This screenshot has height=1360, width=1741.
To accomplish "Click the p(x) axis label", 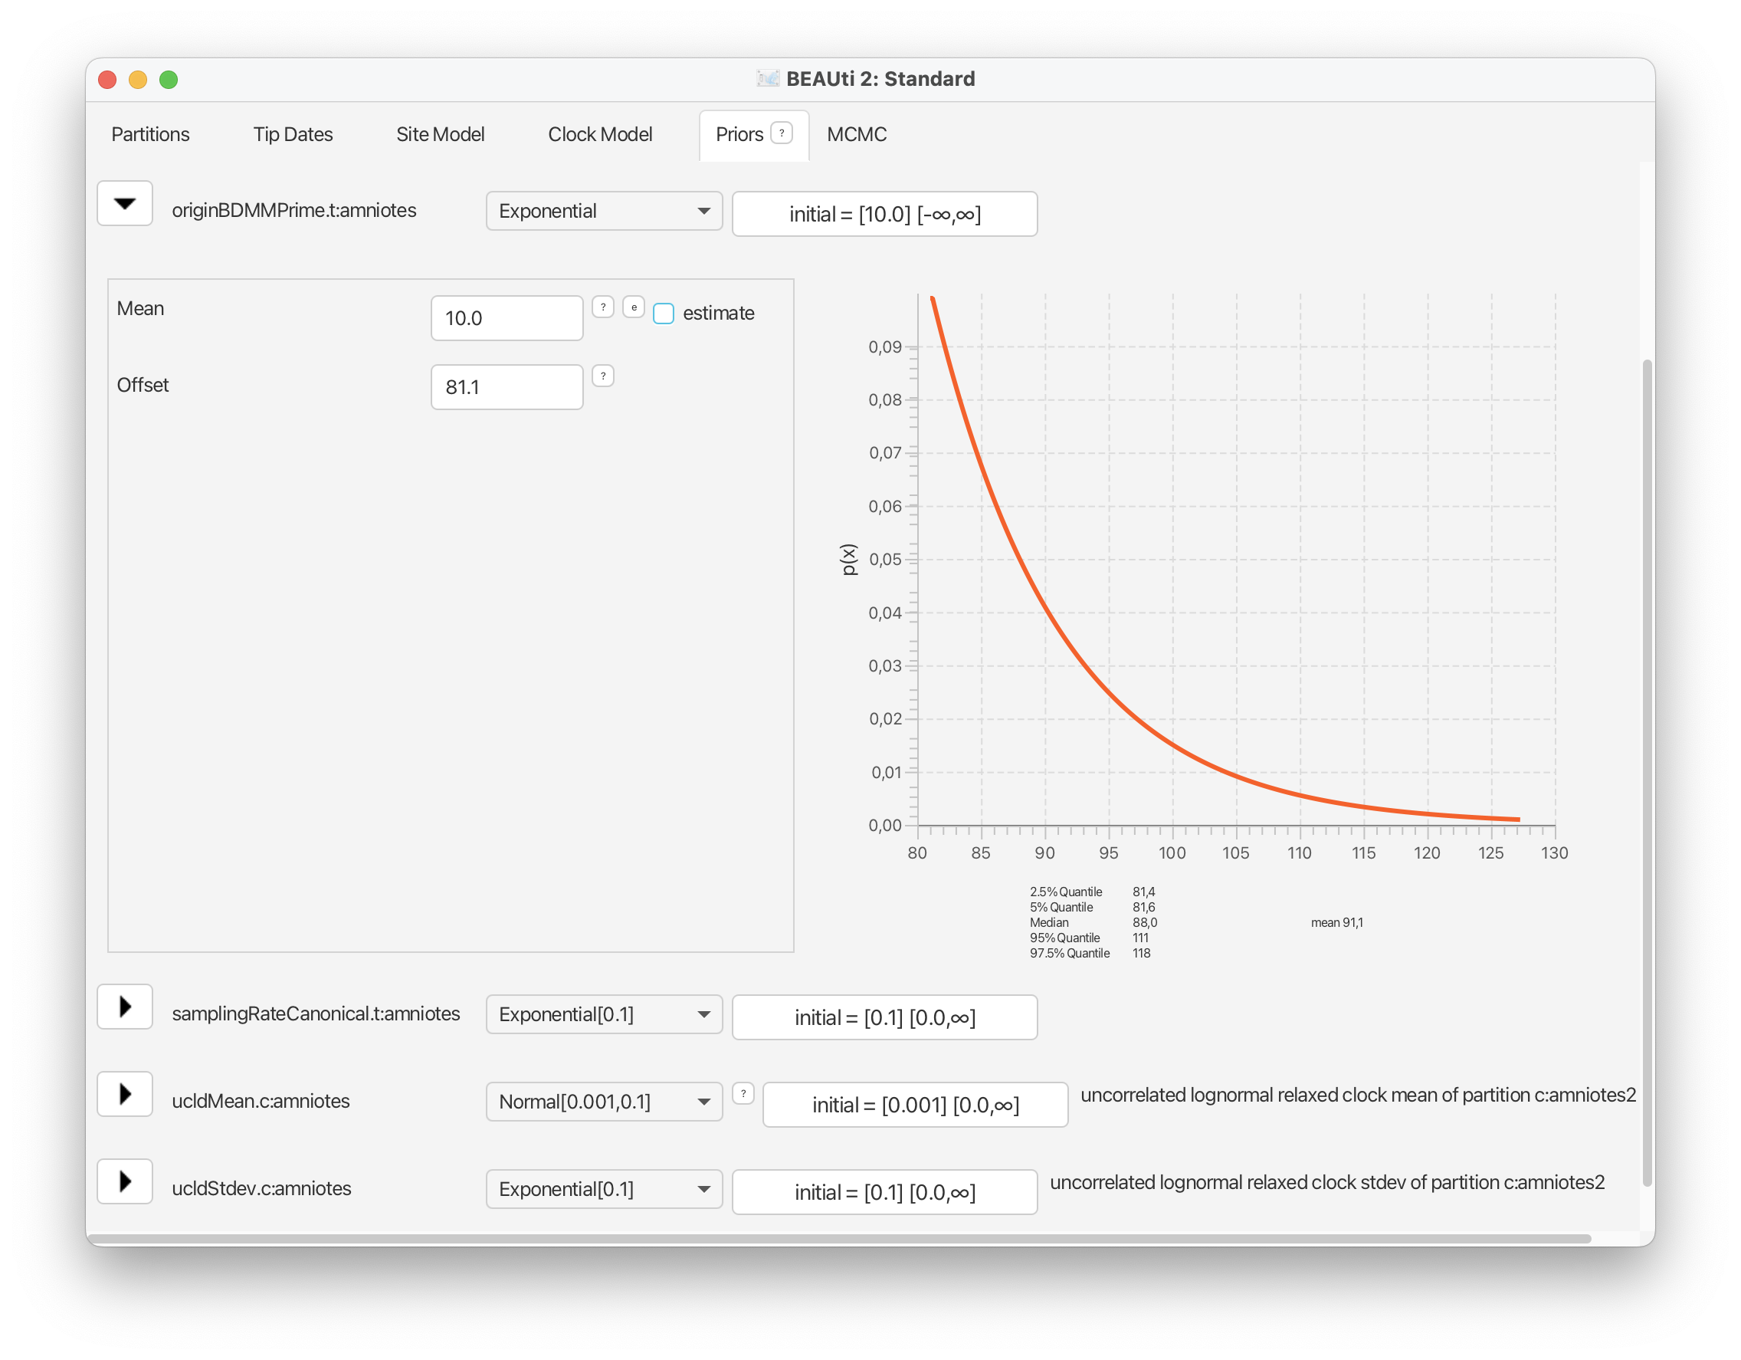I will click(849, 559).
